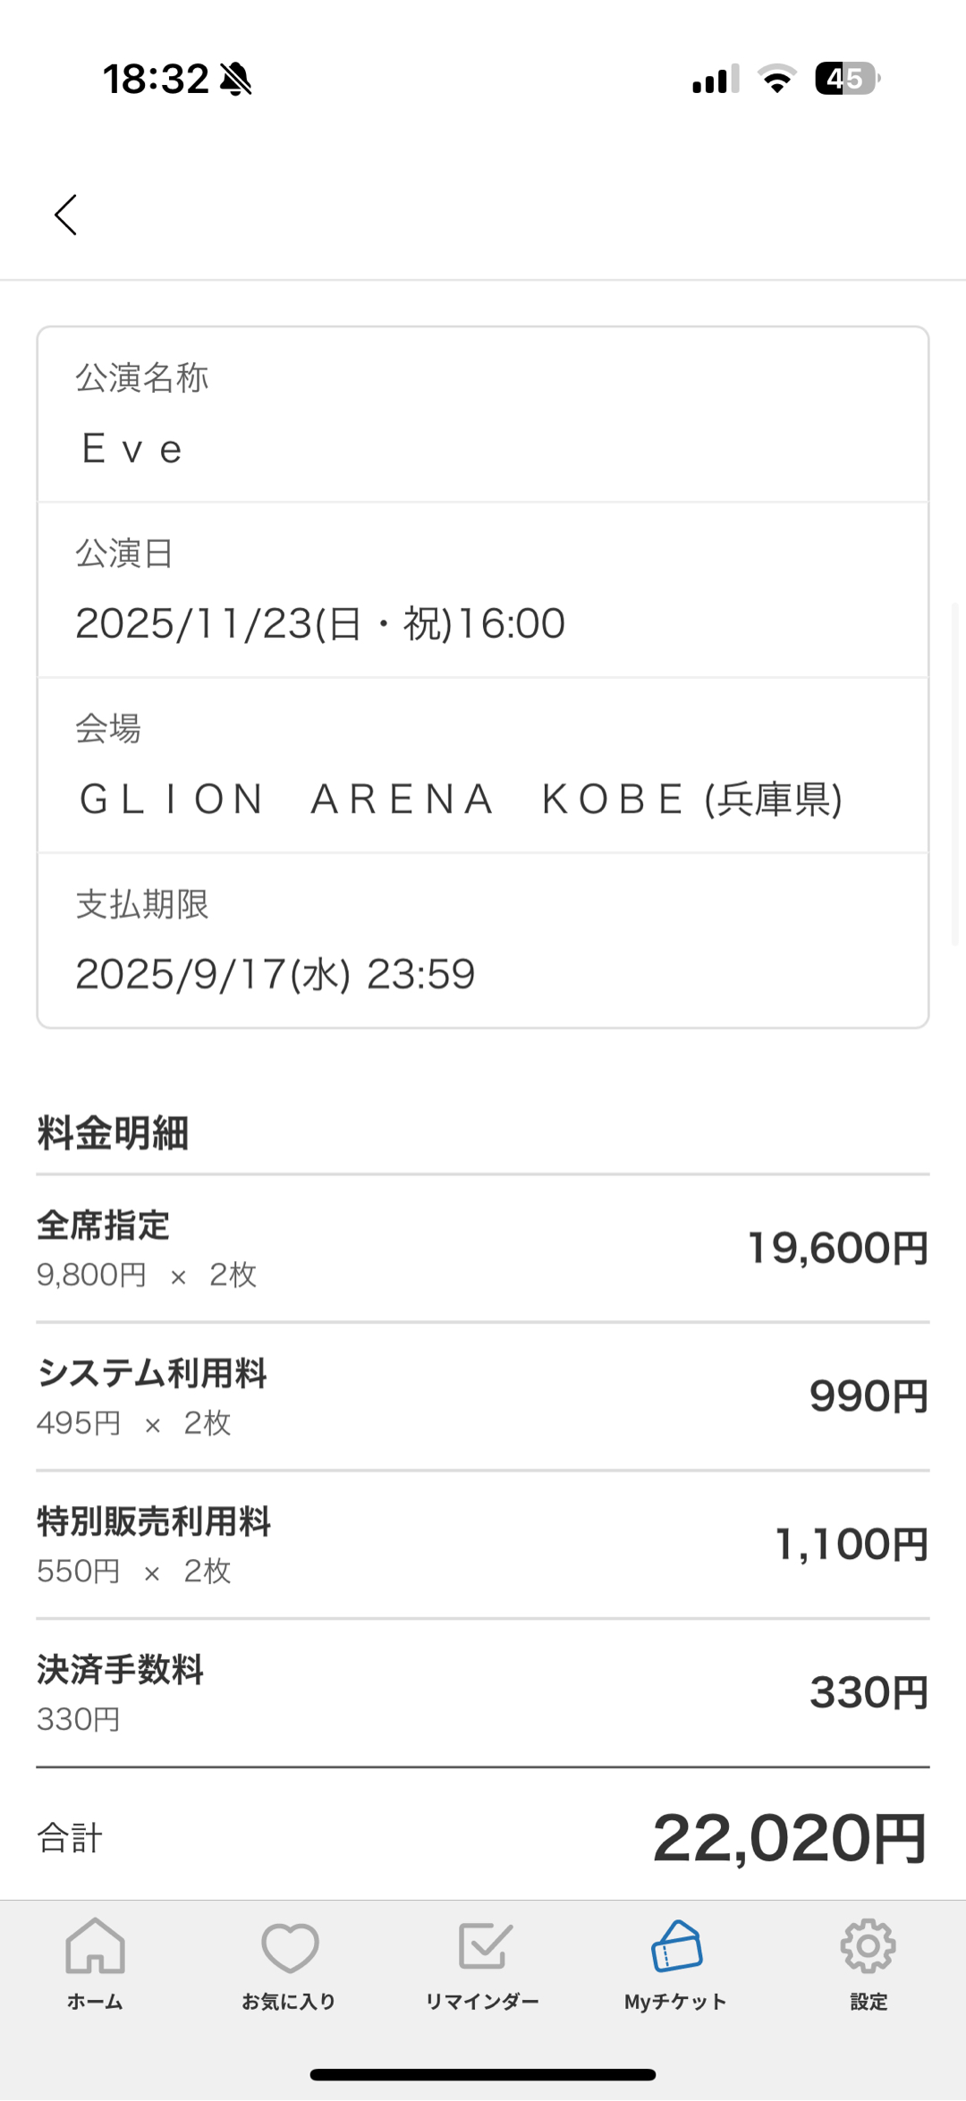Tap the Myチケット tab label

[675, 2002]
